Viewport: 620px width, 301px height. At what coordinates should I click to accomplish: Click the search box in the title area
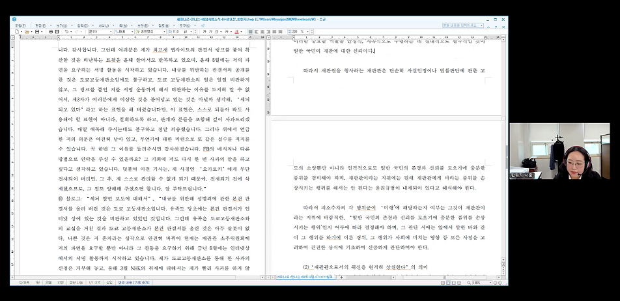[462, 25]
